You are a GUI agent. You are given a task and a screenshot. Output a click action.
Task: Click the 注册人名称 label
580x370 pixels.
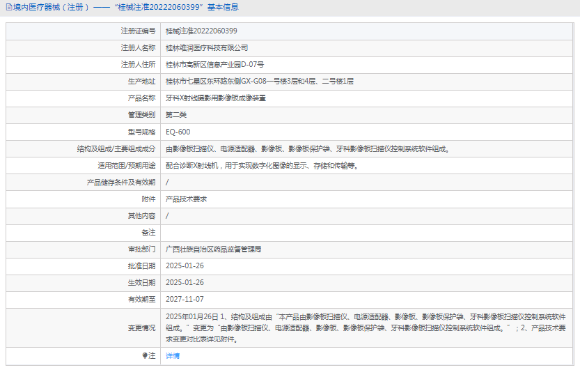point(138,47)
